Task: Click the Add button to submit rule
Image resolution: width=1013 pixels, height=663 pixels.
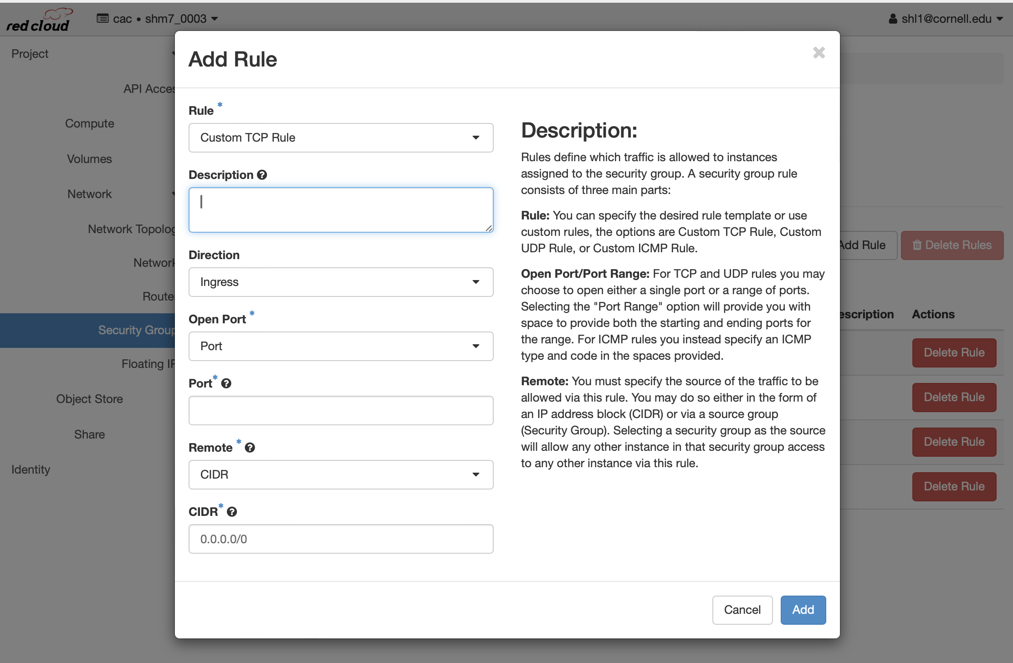Action: coord(803,610)
